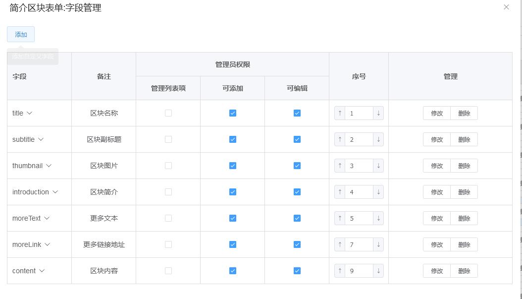
Task: Click the up arrow on title's 序号
Action: click(340, 113)
